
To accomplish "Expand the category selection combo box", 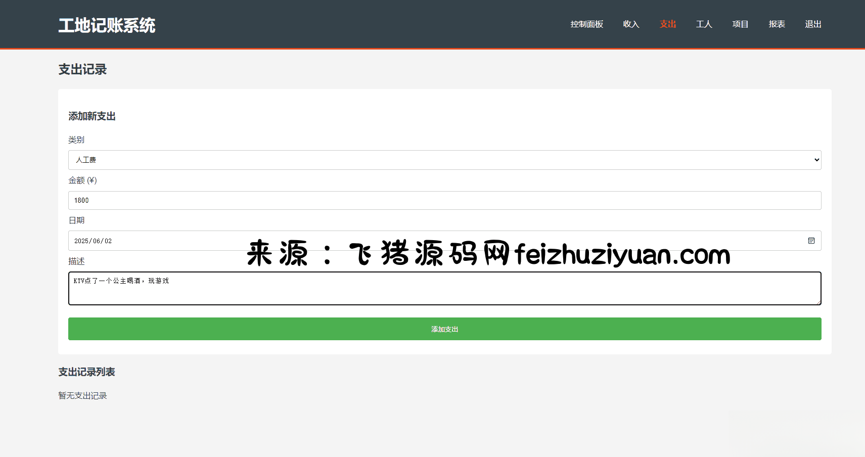I will 445,160.
